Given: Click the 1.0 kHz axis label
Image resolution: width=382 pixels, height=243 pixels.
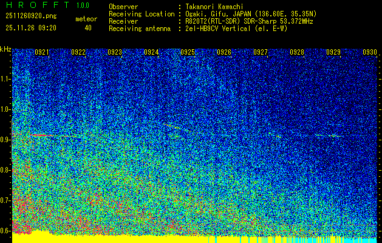Looking at the screenshot, I should [x=5, y=110].
